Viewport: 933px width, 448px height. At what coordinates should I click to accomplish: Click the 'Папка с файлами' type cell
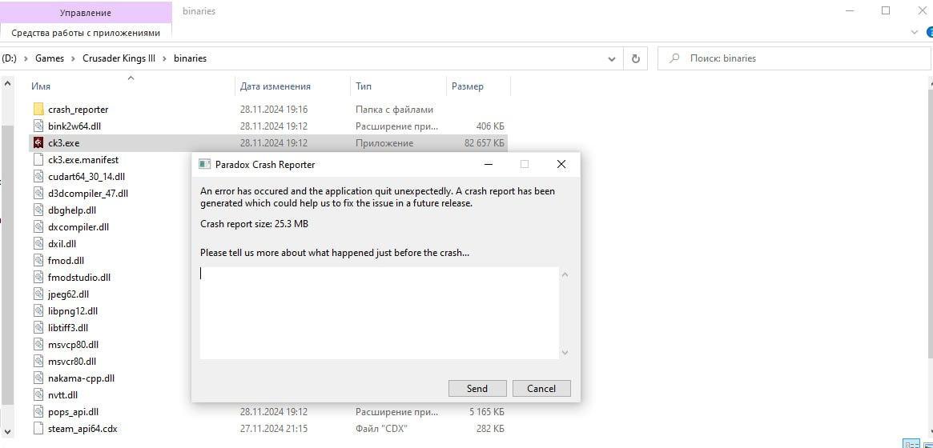click(x=395, y=110)
